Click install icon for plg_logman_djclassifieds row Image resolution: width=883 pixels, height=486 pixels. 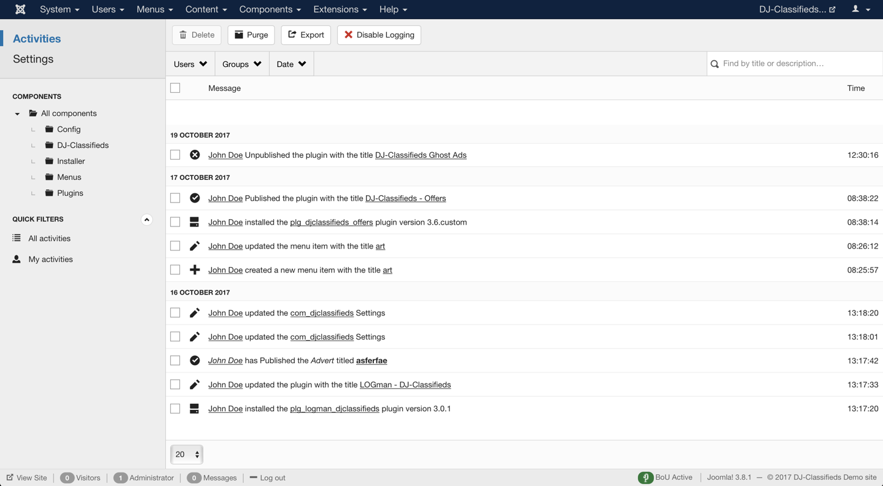[x=195, y=409]
